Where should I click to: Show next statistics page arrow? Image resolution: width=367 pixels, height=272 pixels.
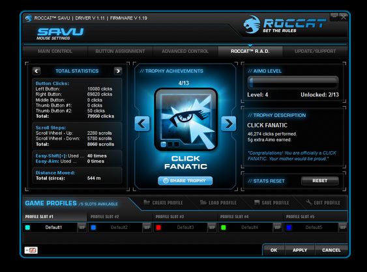point(118,71)
